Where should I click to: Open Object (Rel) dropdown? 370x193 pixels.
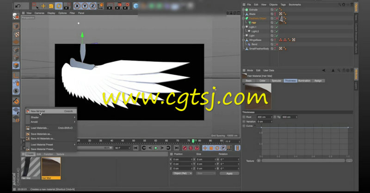[x=182, y=174]
